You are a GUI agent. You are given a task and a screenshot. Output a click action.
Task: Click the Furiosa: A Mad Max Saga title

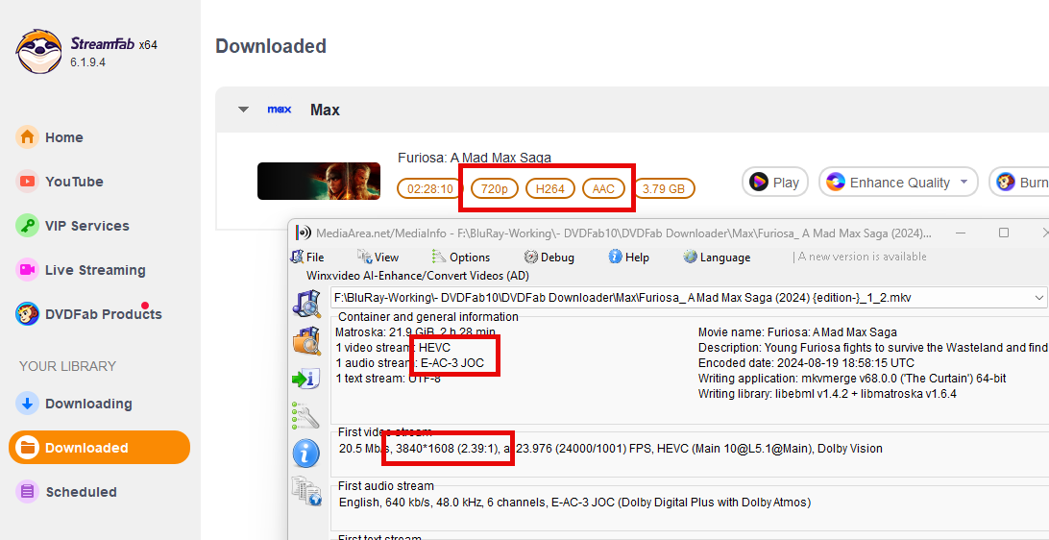475,158
